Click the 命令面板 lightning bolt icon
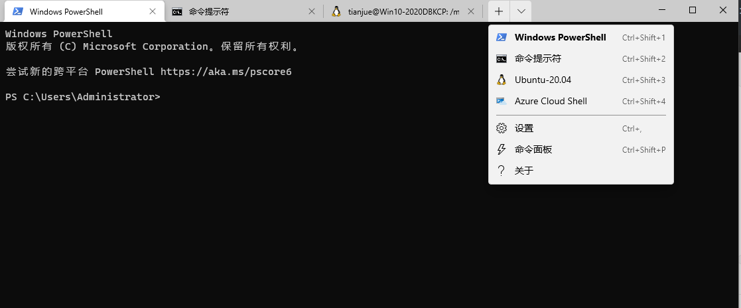 [502, 149]
